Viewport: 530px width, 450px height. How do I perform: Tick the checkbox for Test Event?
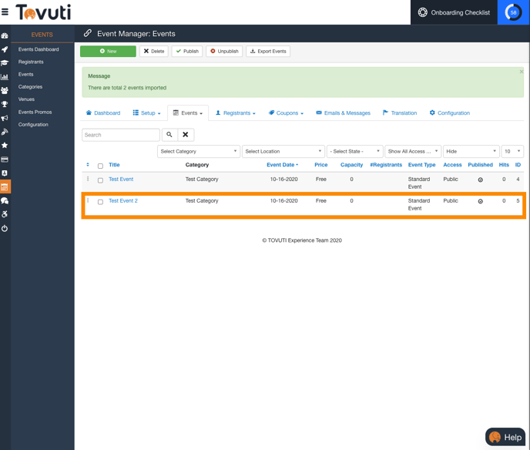click(100, 180)
